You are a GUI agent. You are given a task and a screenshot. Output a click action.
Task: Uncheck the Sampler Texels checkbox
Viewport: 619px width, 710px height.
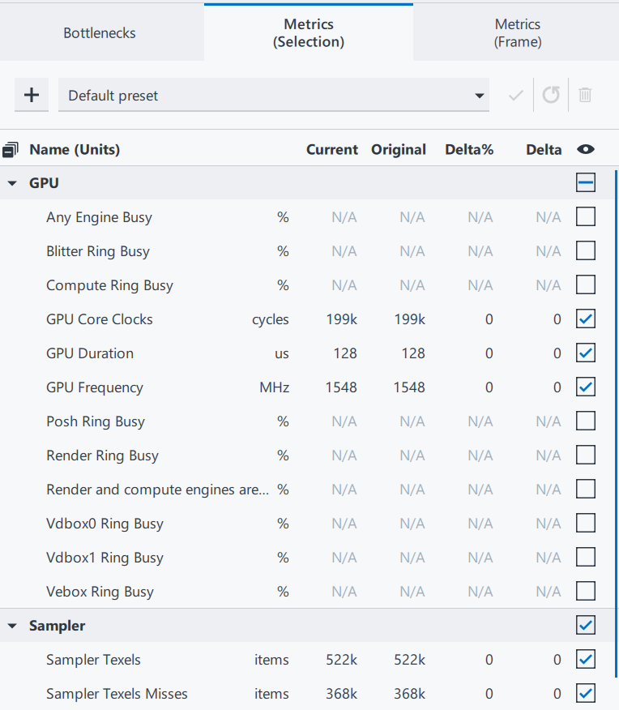tap(585, 659)
